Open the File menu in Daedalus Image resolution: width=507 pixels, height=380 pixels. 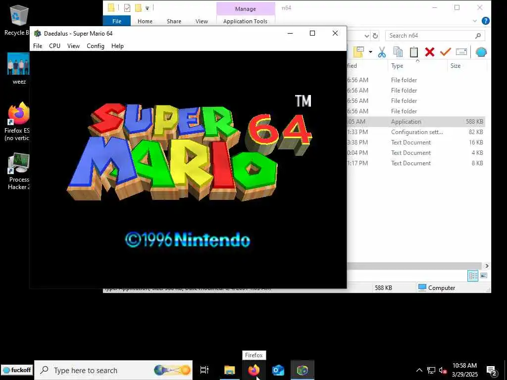pos(38,46)
